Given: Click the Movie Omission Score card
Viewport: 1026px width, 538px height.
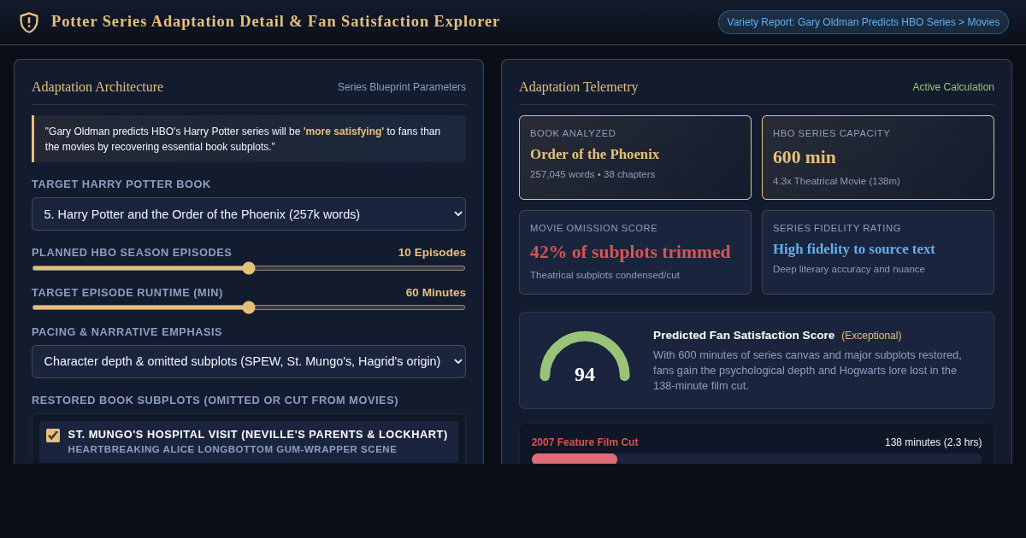Looking at the screenshot, I should (x=635, y=253).
